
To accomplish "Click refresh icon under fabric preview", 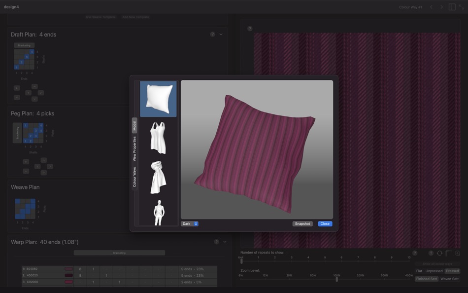I will [439, 253].
